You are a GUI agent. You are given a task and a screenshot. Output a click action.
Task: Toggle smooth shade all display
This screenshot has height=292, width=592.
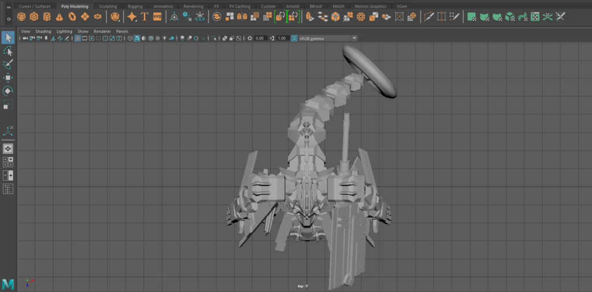[x=137, y=38]
